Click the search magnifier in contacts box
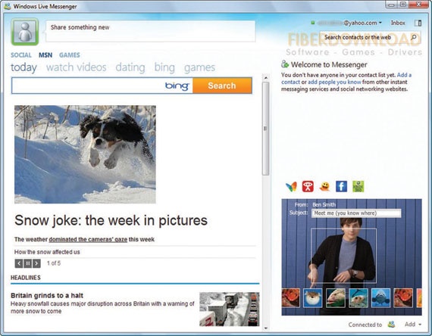 tap(414, 37)
